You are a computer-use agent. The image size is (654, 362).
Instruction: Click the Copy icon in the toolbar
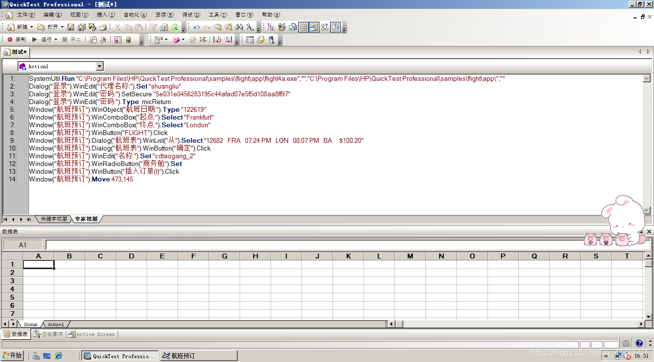click(x=128, y=27)
